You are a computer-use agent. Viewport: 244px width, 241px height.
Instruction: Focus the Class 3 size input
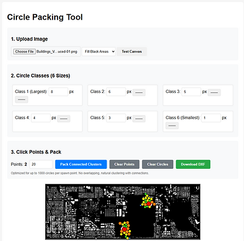191,92
